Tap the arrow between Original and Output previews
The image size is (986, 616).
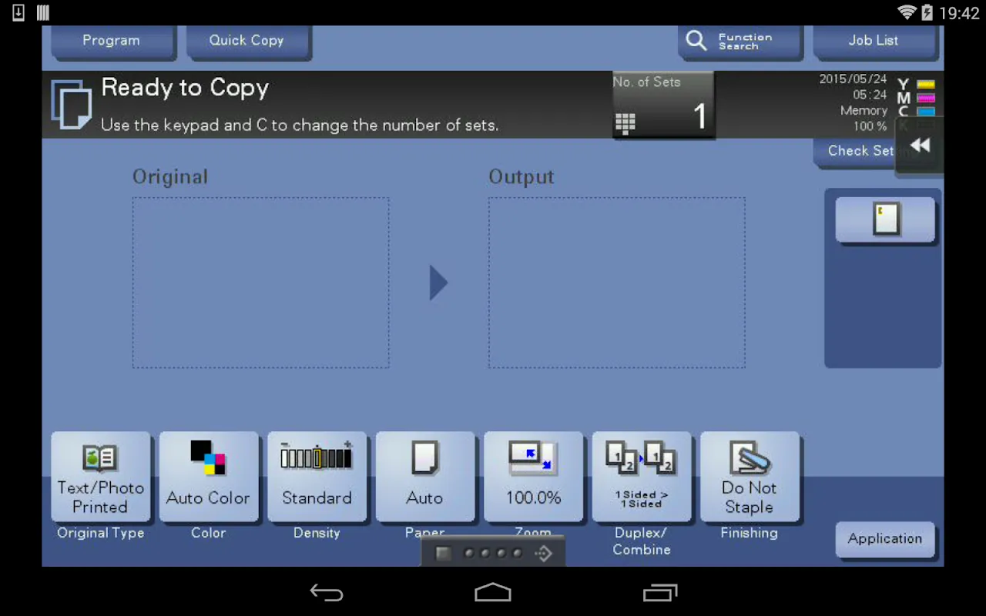pos(438,283)
